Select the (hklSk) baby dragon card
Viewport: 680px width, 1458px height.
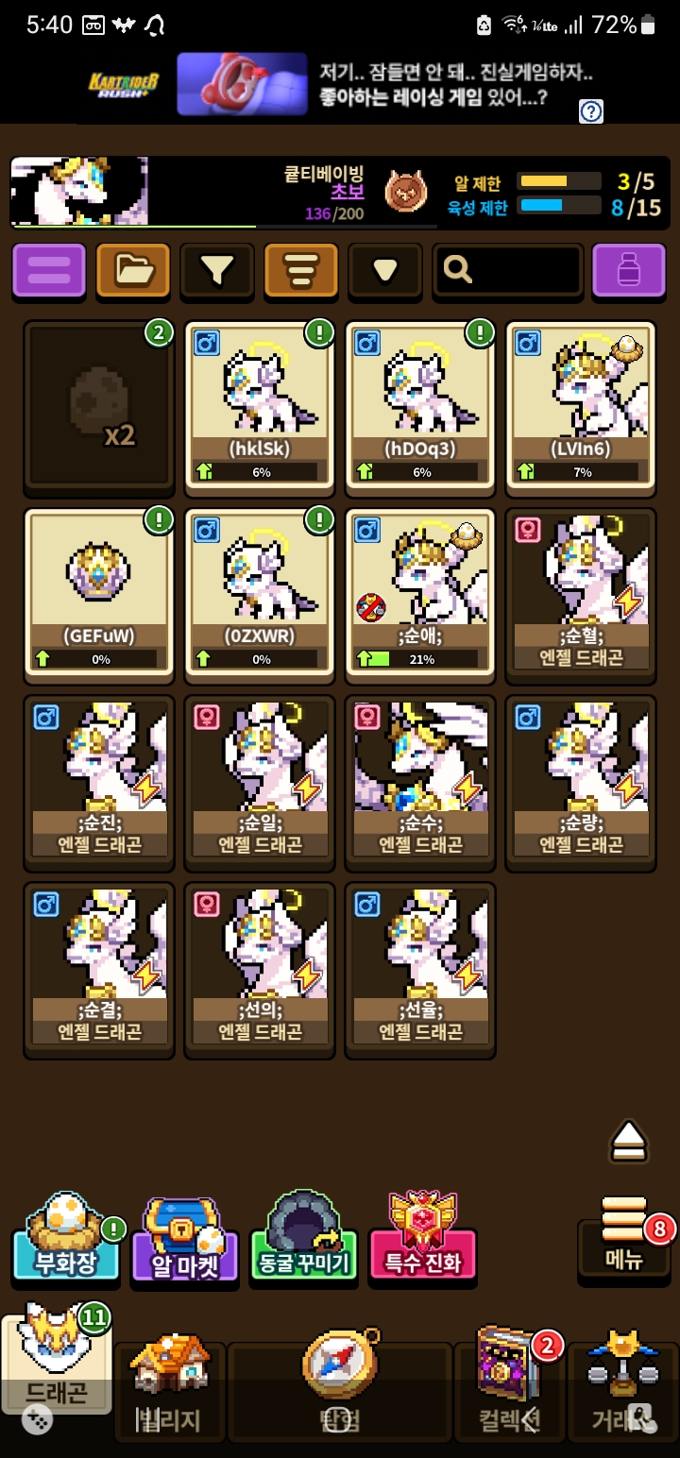tap(260, 408)
